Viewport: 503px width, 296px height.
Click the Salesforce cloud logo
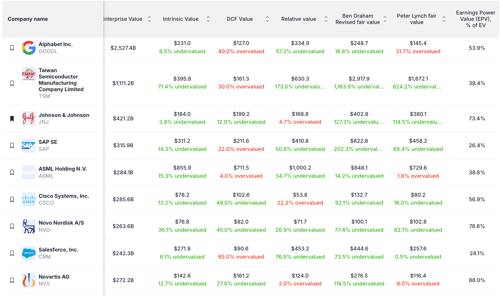pyautogui.click(x=29, y=253)
